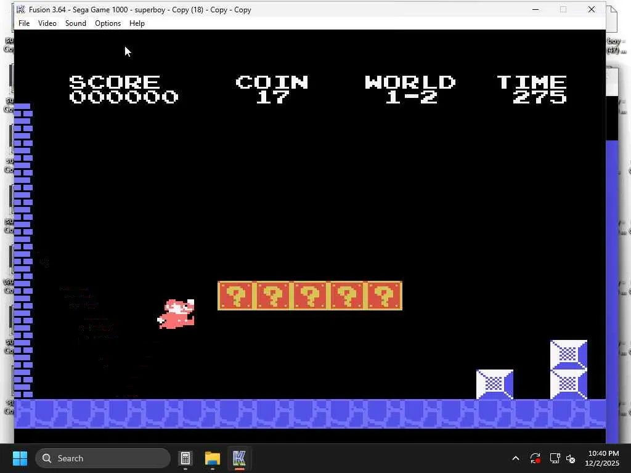Viewport: 631px width, 473px height.
Task: Click the muted volume tray icon
Action: [571, 458]
